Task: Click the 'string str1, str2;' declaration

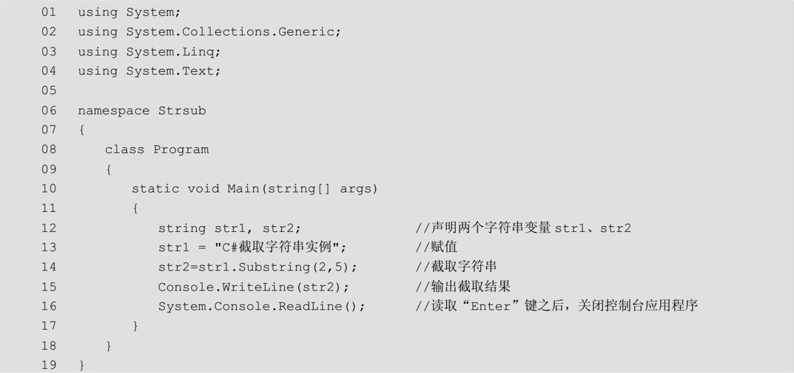Action: [229, 228]
